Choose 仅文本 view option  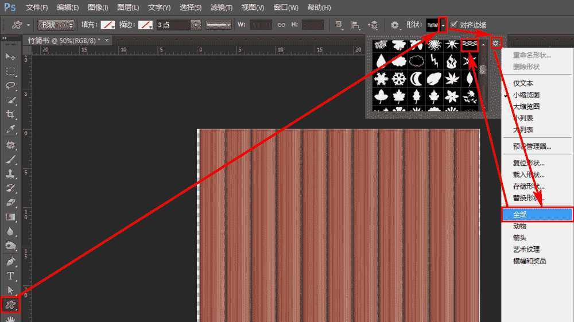[x=523, y=83]
